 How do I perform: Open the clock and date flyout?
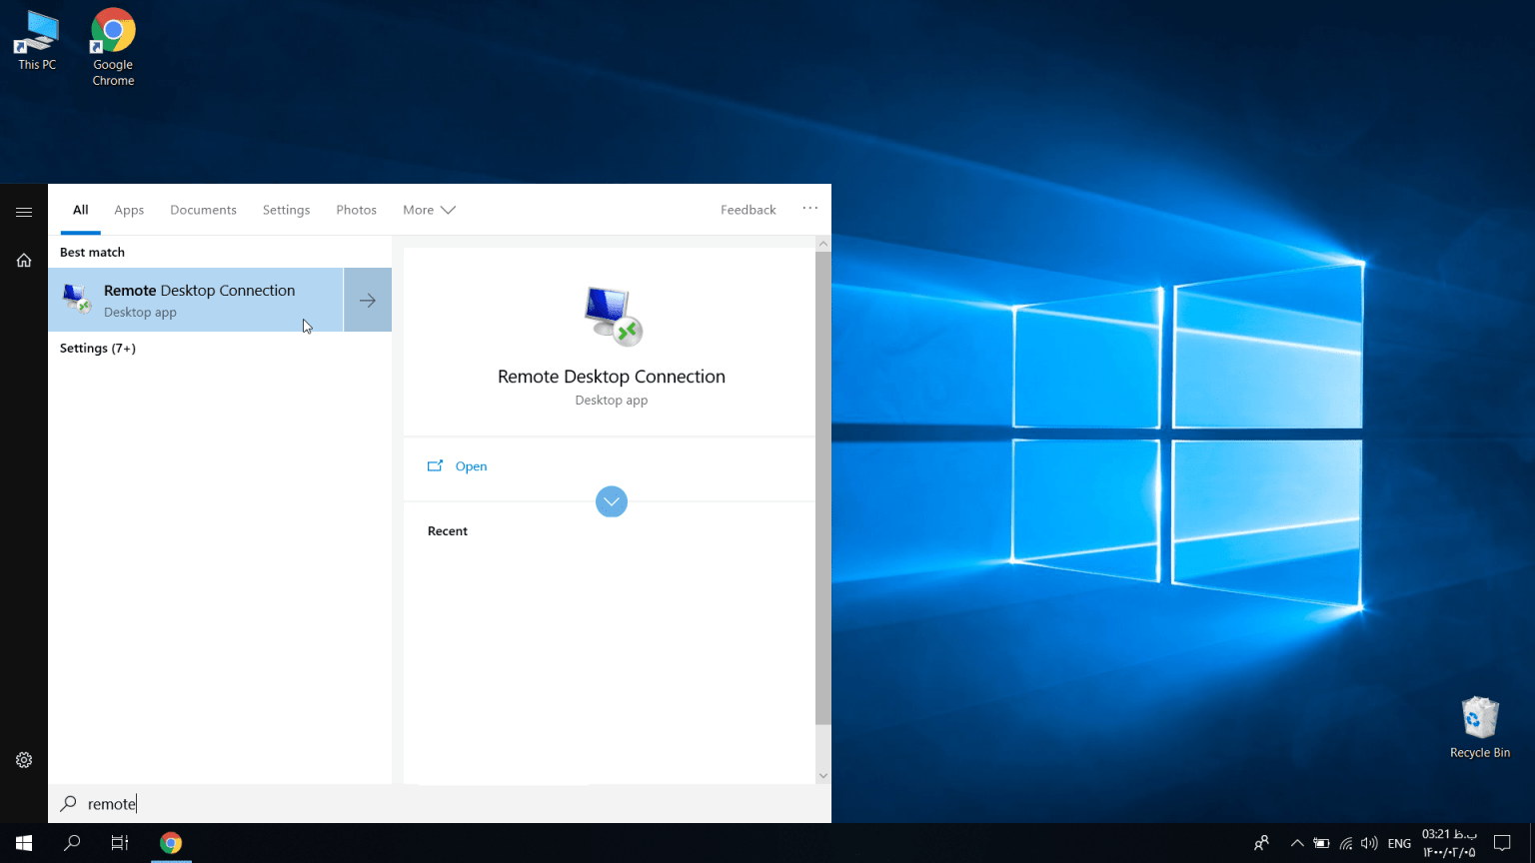(x=1449, y=843)
